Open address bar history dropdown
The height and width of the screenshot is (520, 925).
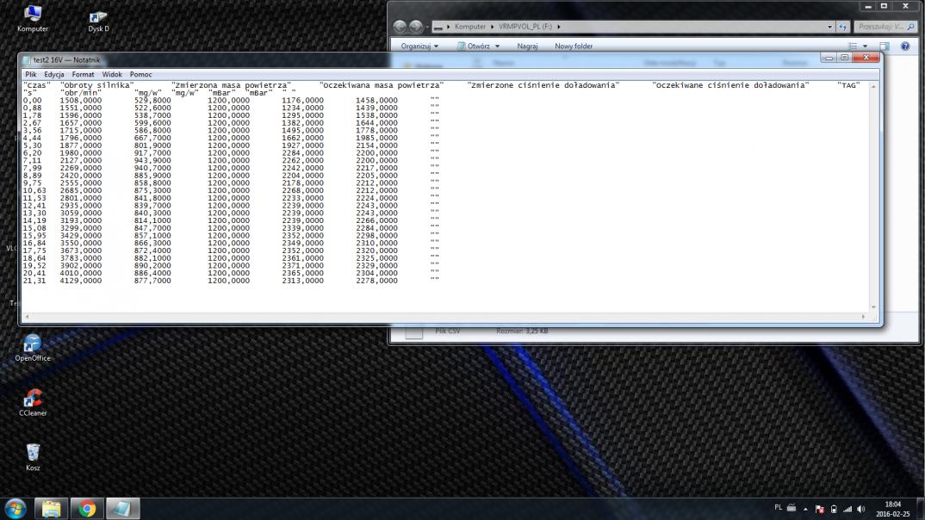click(x=829, y=27)
